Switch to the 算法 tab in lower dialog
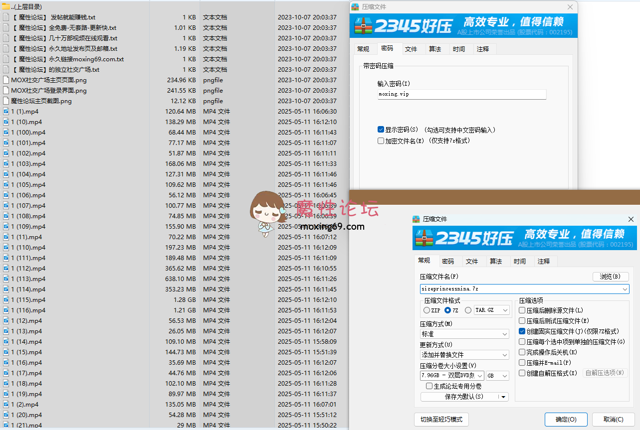Screen dimensions: 640x430 click(x=496, y=262)
